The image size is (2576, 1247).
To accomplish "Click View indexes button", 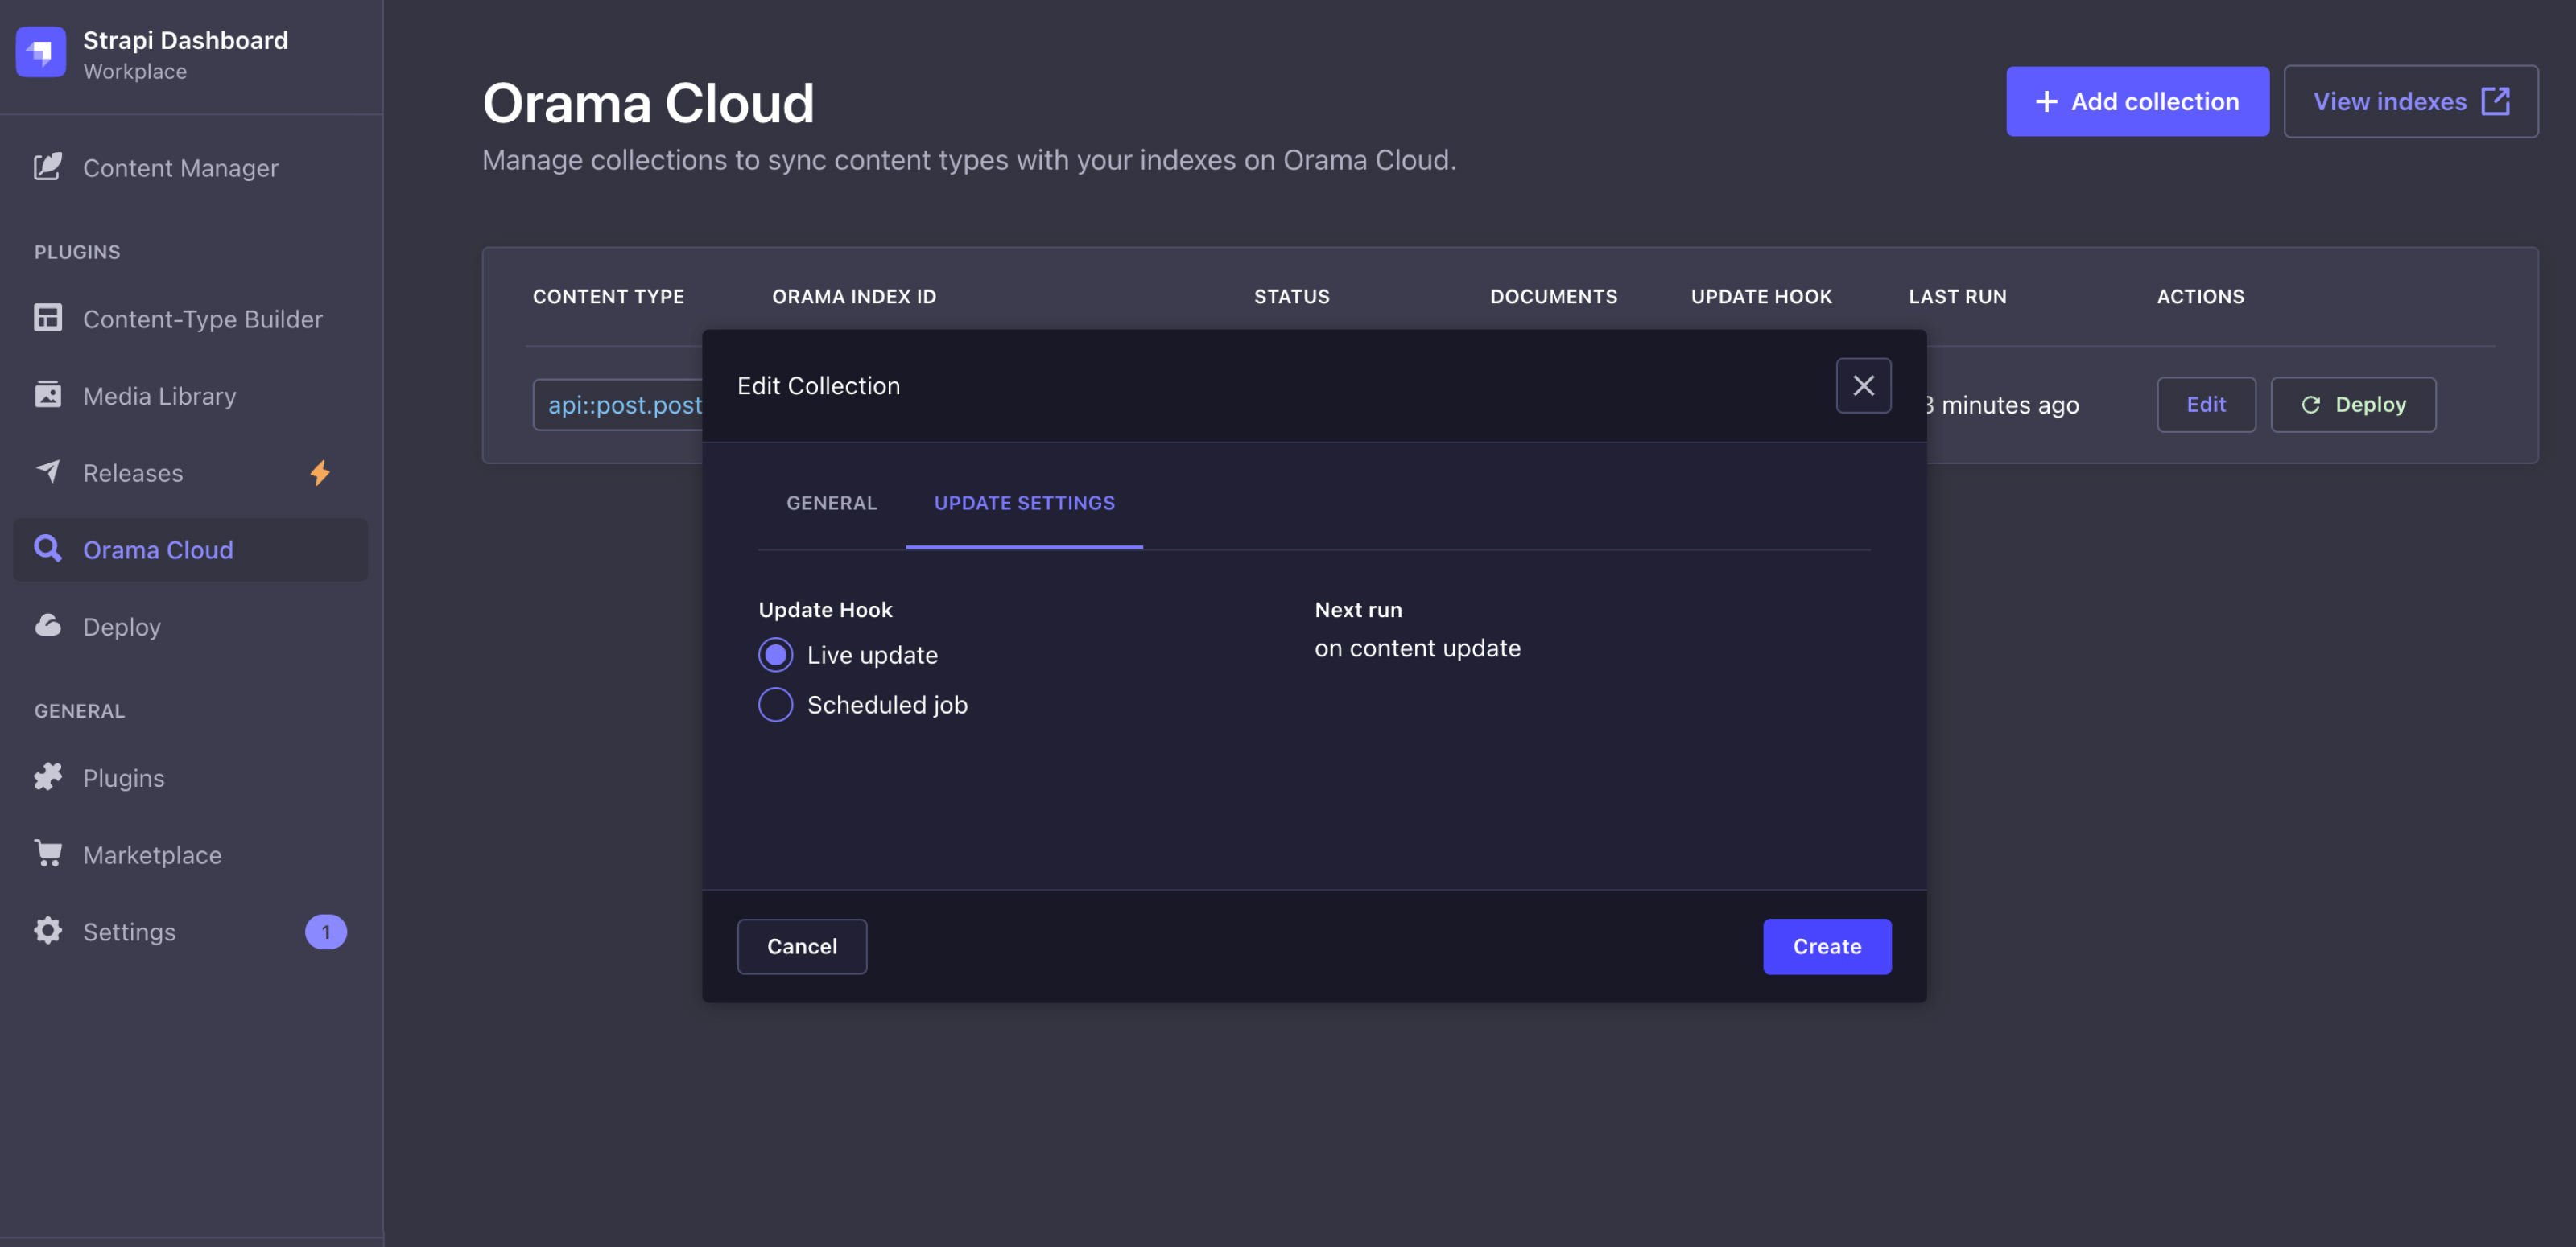I will tap(2410, 101).
